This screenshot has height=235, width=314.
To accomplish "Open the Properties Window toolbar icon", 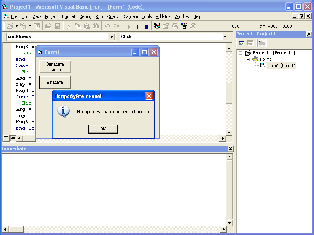I will [x=166, y=26].
